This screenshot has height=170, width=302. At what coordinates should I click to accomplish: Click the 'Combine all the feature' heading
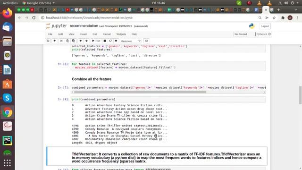pos(92,79)
